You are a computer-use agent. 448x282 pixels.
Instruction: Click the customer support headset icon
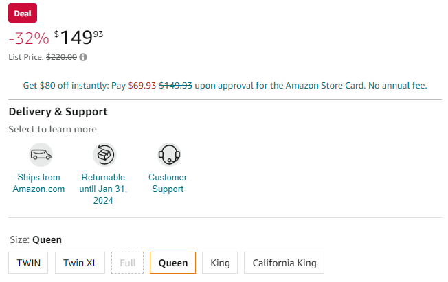[168, 154]
